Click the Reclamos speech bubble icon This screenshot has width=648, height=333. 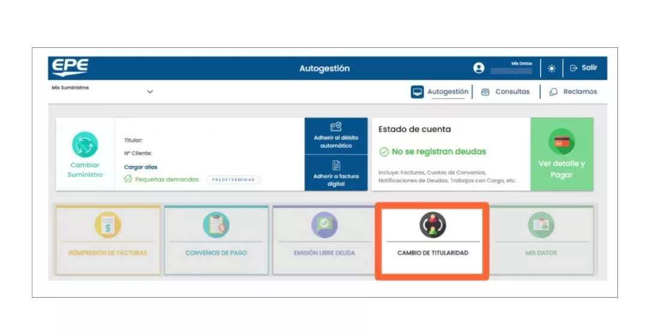point(553,92)
